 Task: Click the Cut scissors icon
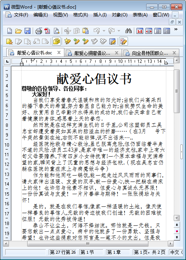click(x=67, y=31)
